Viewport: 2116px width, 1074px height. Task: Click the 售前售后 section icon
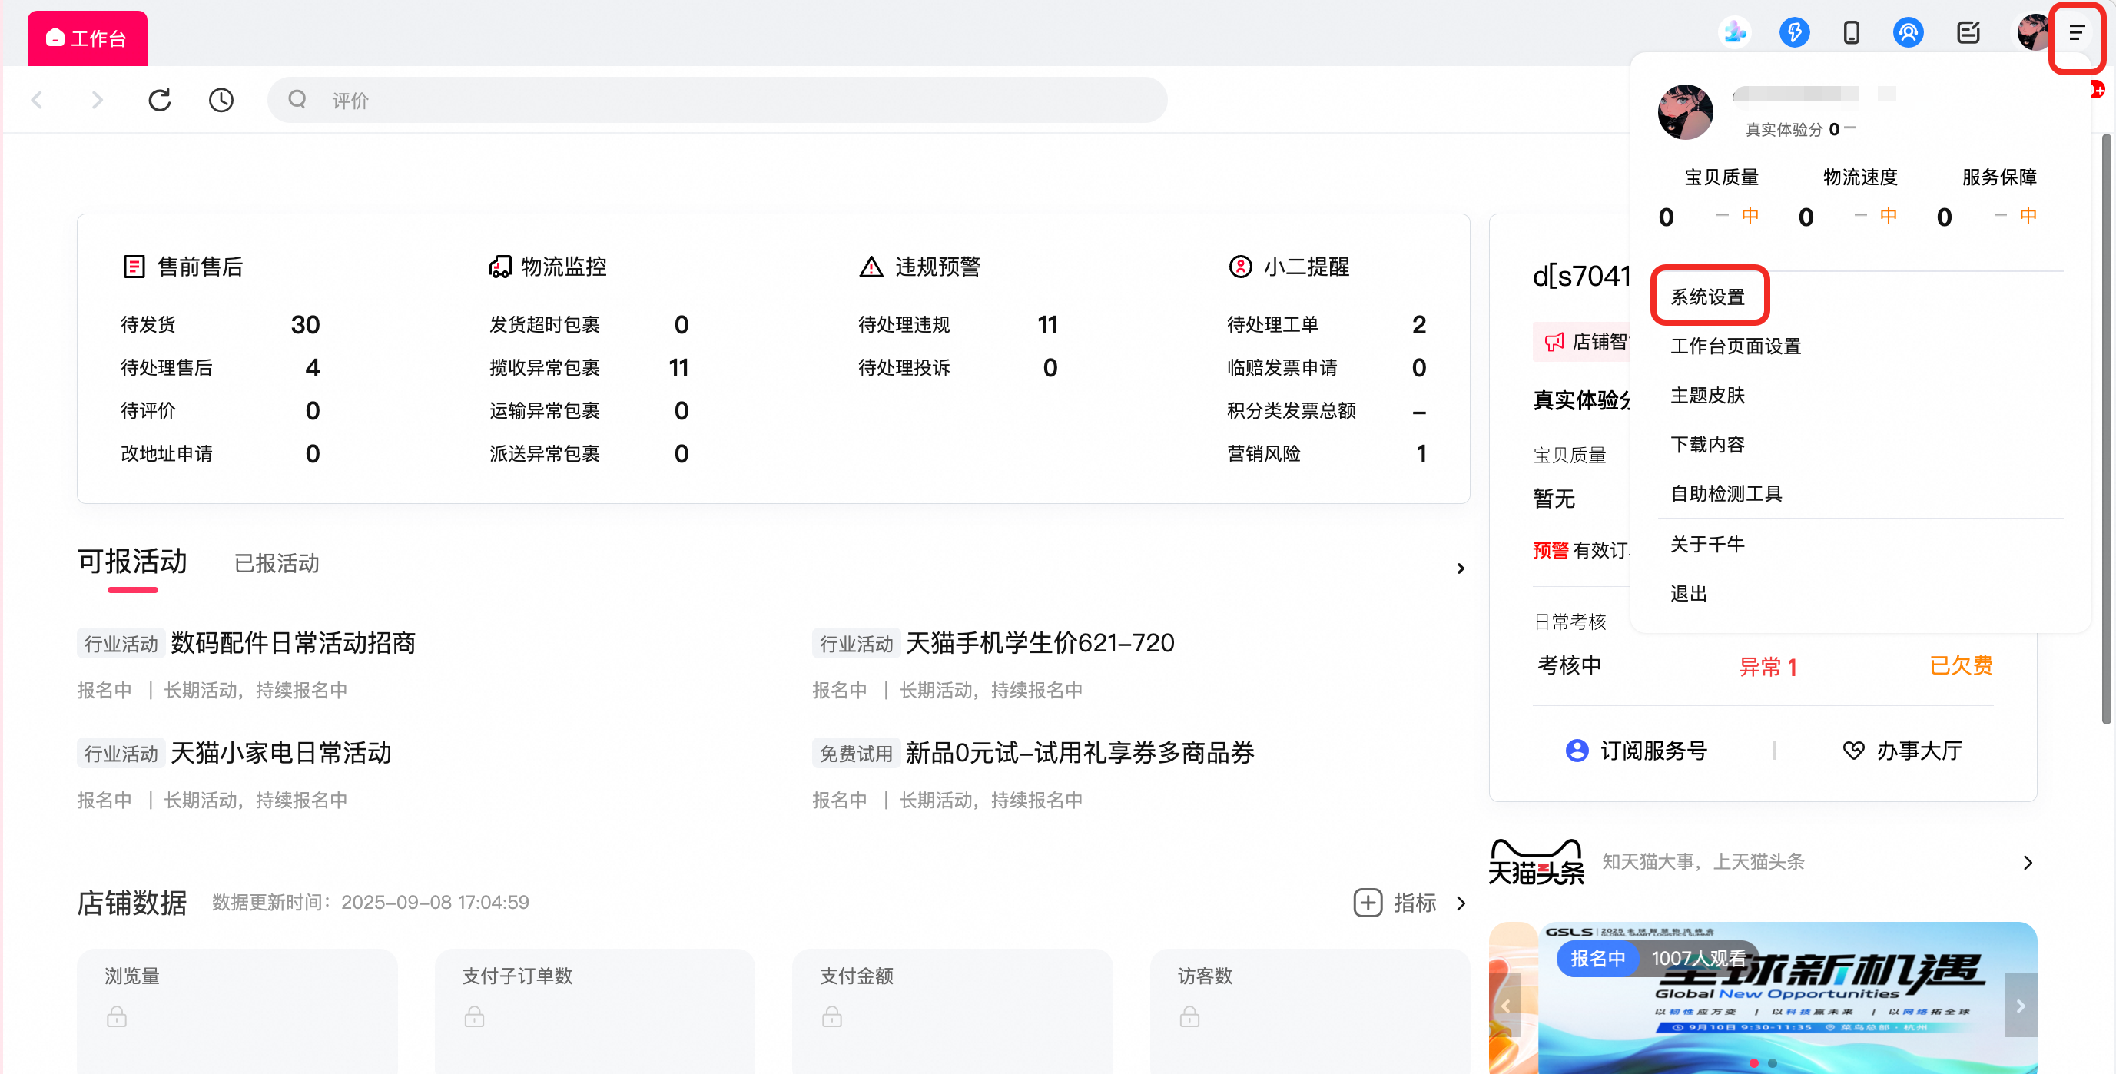point(134,267)
